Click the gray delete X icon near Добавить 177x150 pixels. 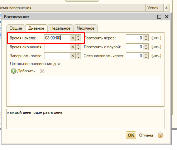pyautogui.click(x=42, y=71)
